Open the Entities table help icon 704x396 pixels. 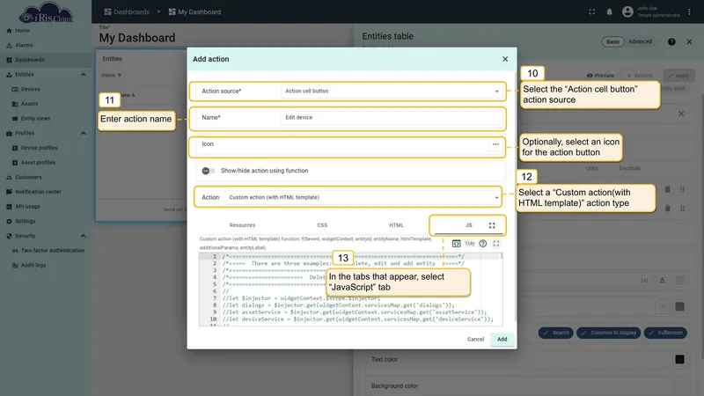coord(671,41)
